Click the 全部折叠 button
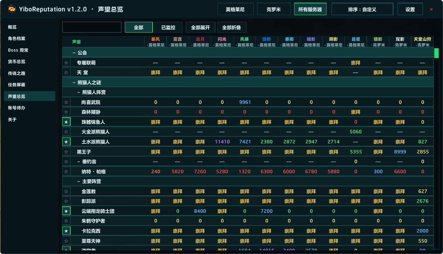This screenshot has width=443, height=254. click(232, 27)
